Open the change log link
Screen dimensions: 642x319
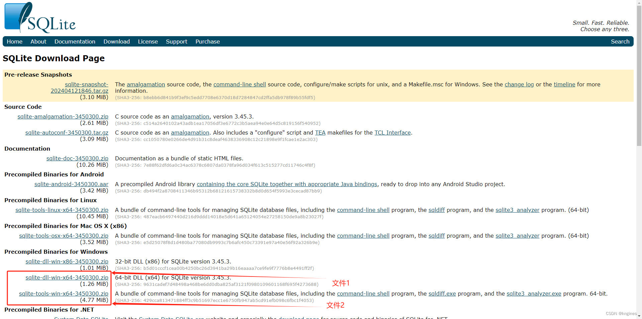tap(519, 84)
